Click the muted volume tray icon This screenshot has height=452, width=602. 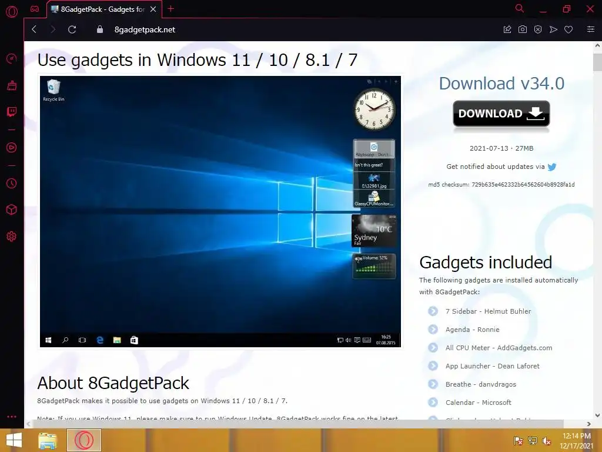tap(547, 441)
